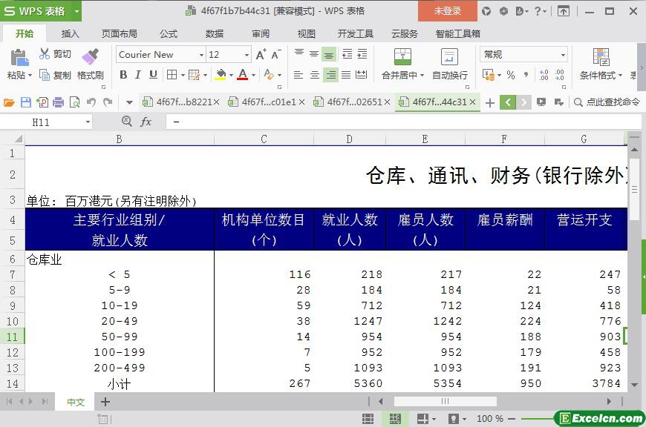Image resolution: width=646 pixels, height=427 pixels.
Task: Add a new sheet with the plus button
Action: click(x=105, y=402)
